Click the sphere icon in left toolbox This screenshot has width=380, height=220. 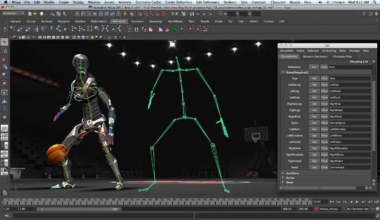coord(5,75)
